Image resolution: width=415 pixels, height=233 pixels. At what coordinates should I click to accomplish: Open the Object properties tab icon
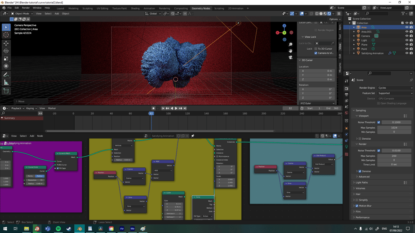click(x=347, y=128)
